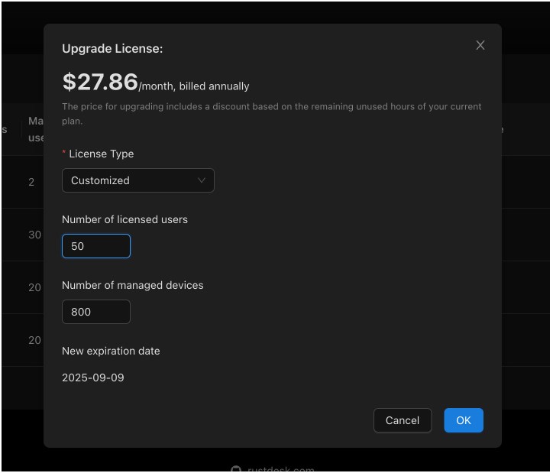
Task: Click the background table cell showing 30
Action: 34,235
